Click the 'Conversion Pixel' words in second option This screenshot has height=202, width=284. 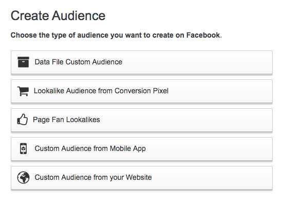141,91
